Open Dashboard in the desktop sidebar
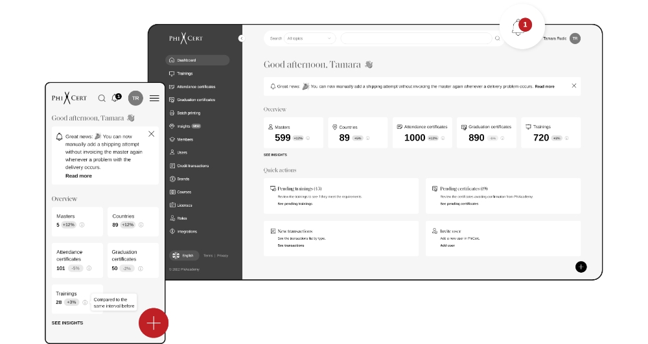 click(197, 60)
